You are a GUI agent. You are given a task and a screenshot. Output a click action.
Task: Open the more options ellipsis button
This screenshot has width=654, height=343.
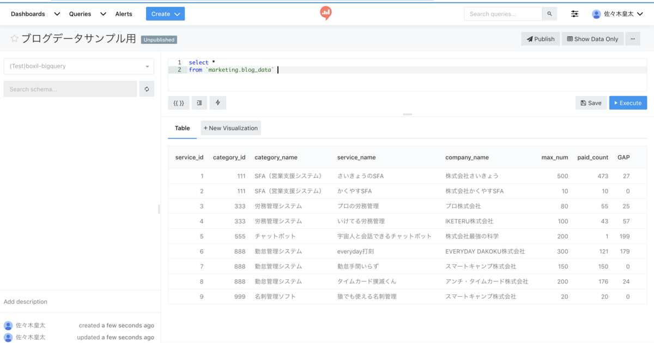pos(632,39)
